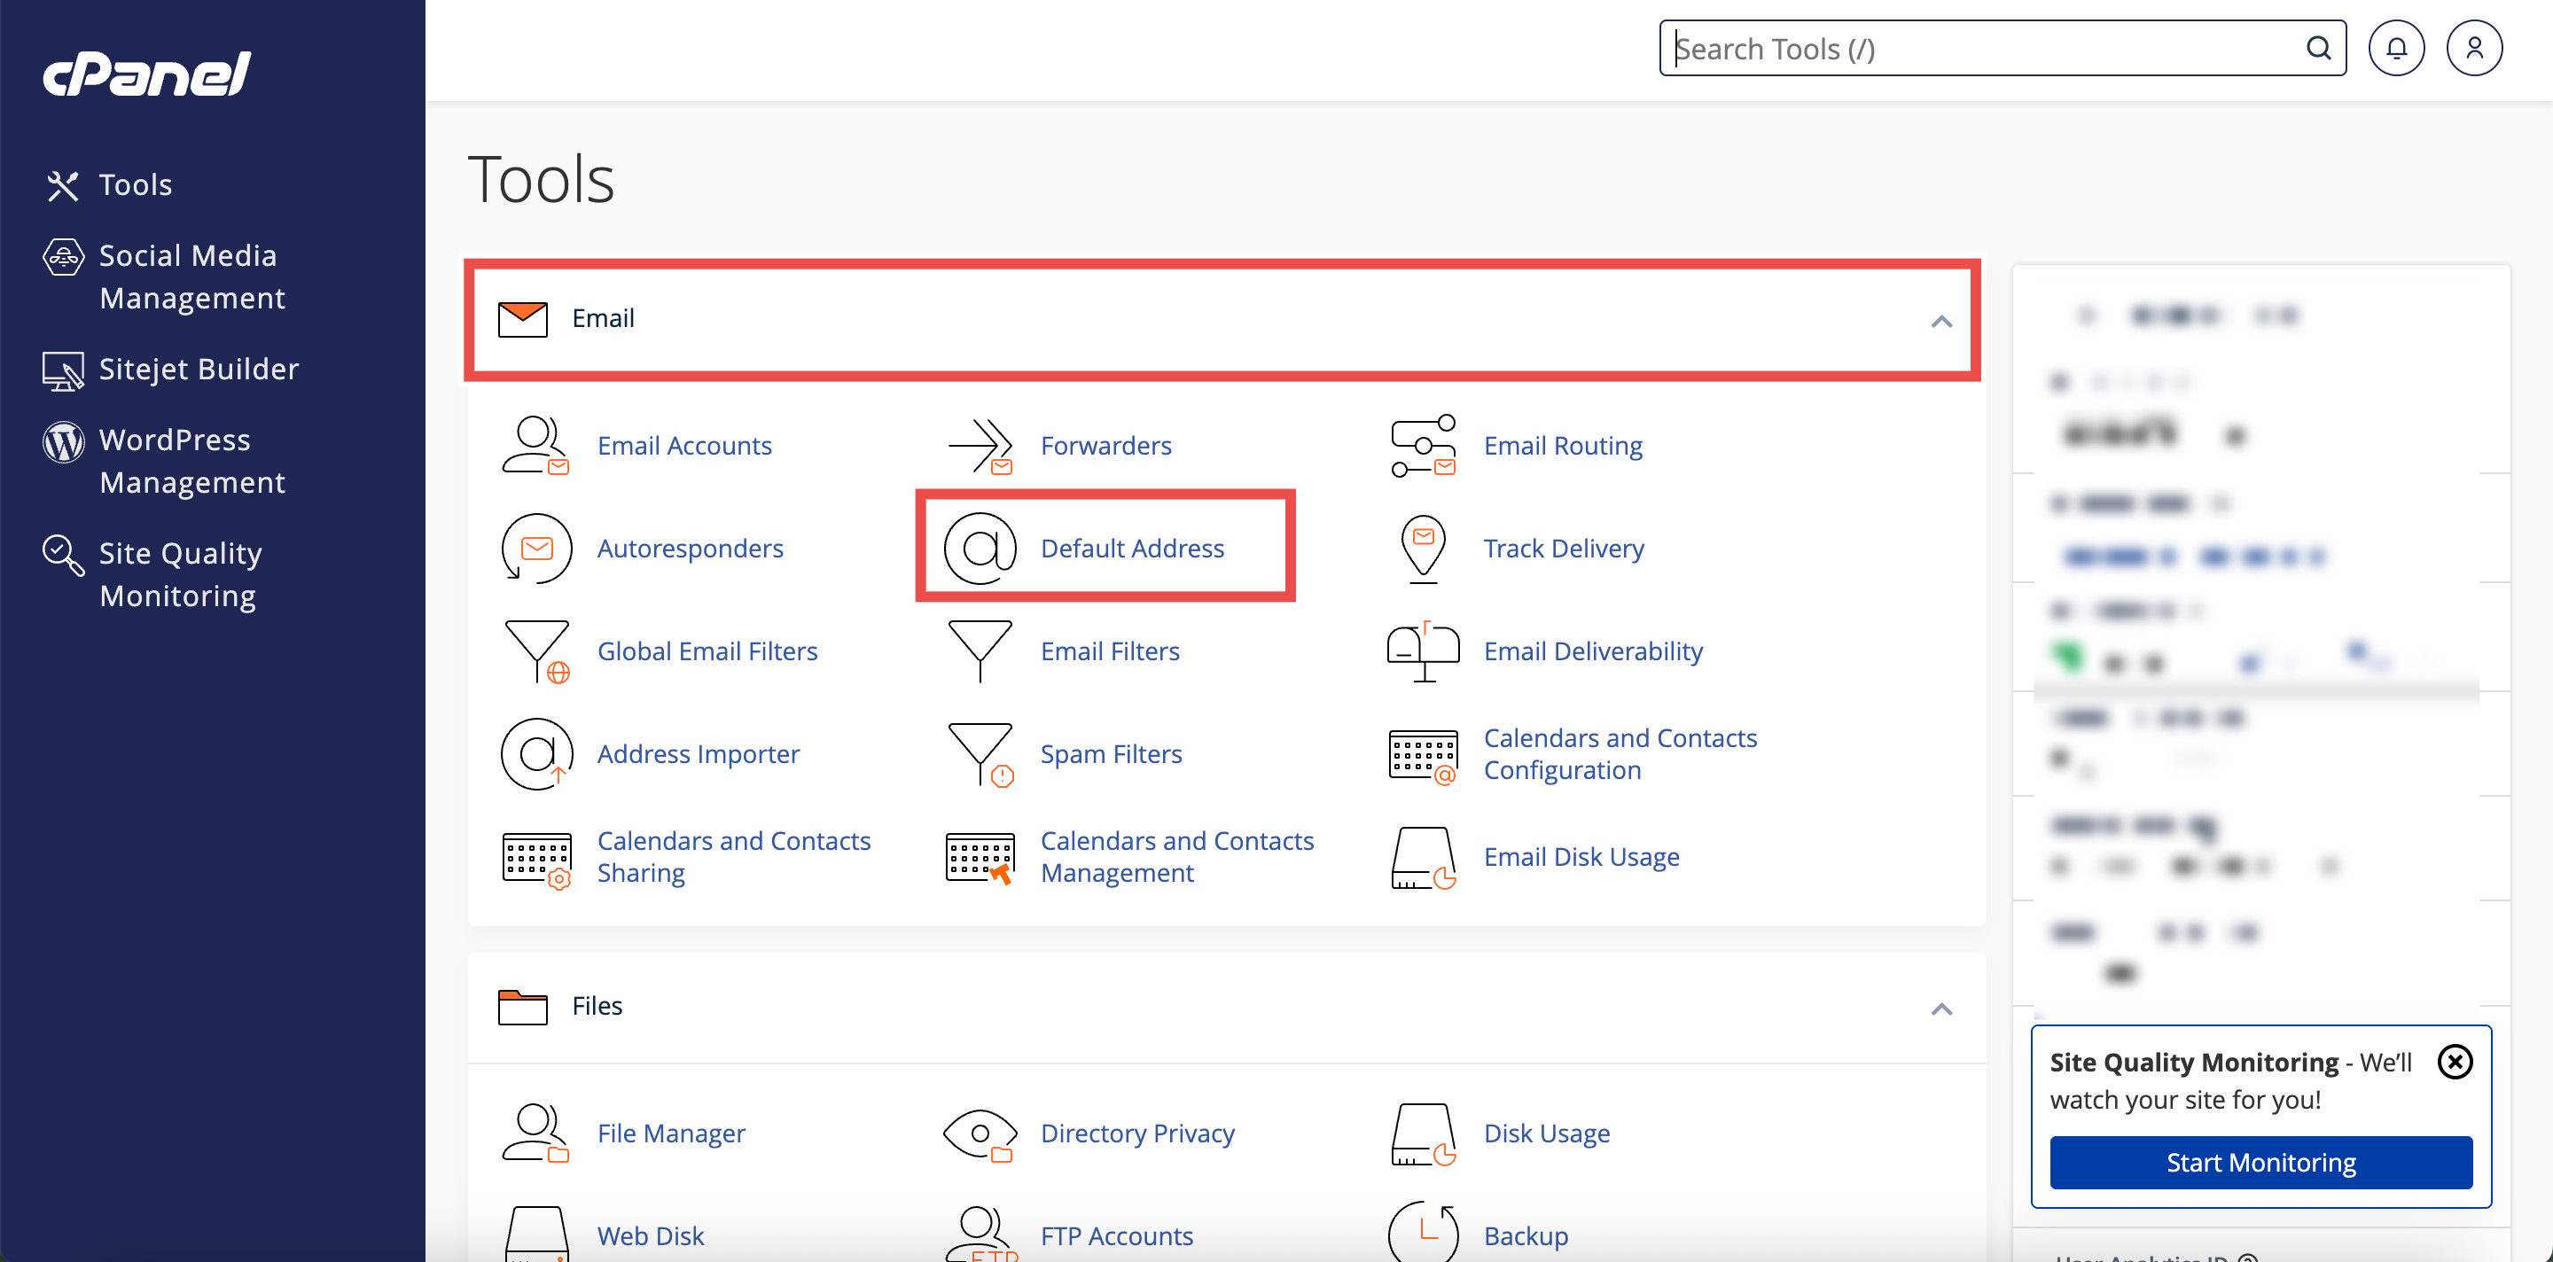Open the Backup tool
This screenshot has height=1262, width=2553.
1526,1235
